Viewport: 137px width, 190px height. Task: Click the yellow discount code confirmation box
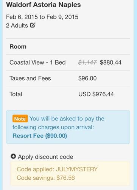point(70,174)
